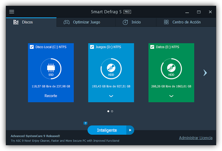This screenshot has width=222, height=151.
Task: Show next disks with right chevron arrow
Action: coord(205,73)
